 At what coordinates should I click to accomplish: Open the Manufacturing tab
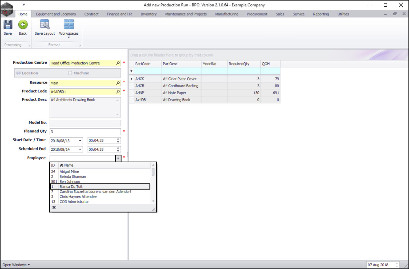tap(227, 14)
